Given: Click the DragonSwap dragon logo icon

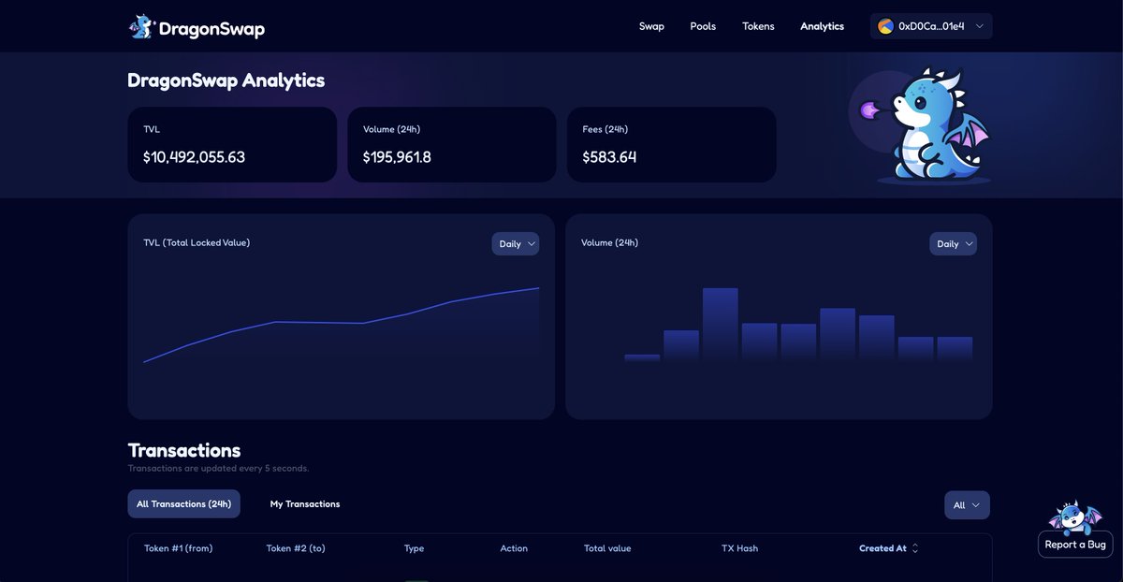Looking at the screenshot, I should [x=141, y=27].
